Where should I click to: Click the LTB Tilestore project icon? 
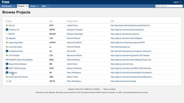click(7, 55)
